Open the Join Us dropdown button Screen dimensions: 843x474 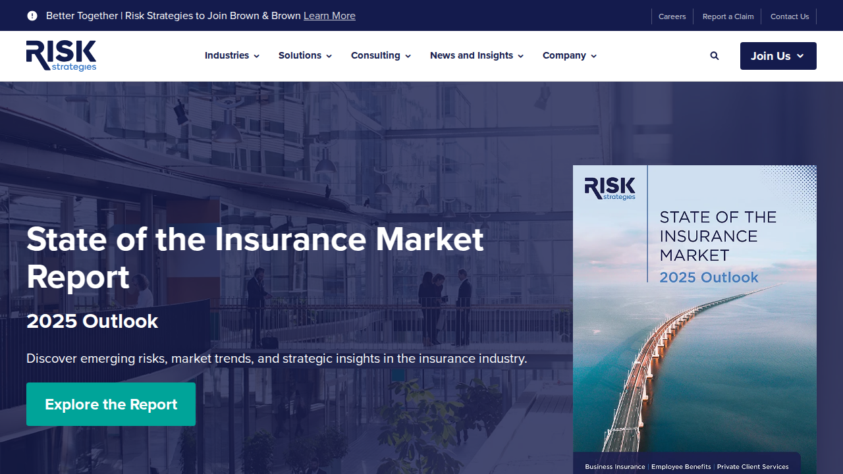[778, 56]
